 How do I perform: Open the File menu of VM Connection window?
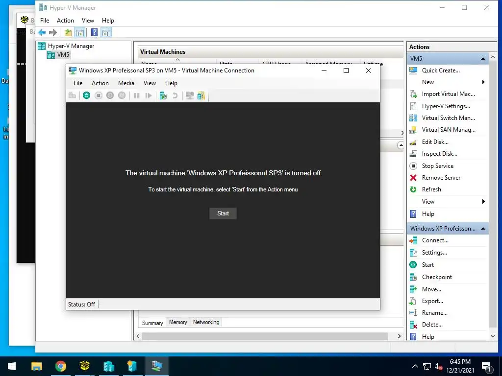pyautogui.click(x=78, y=83)
